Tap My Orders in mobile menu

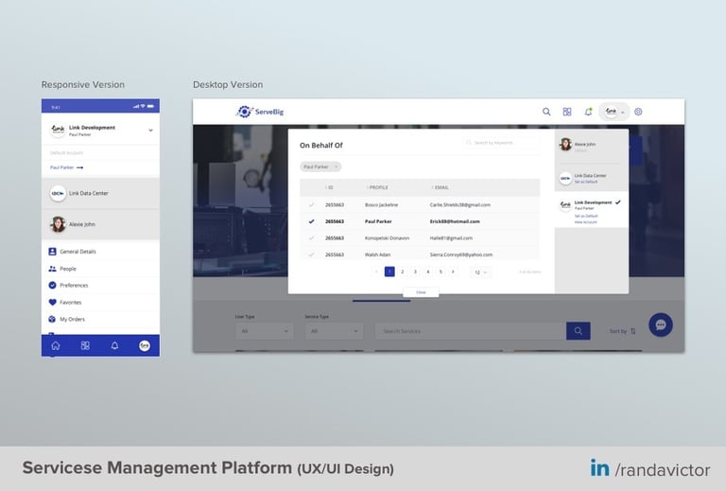72,319
